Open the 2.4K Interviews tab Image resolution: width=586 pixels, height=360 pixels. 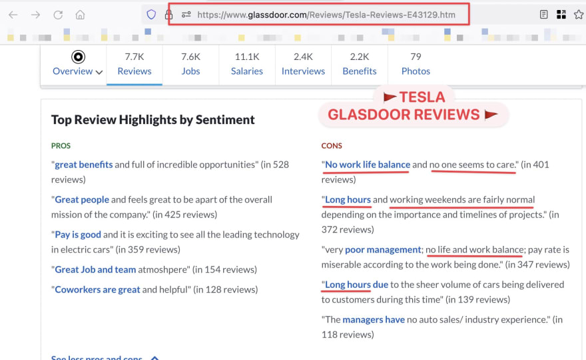(303, 64)
